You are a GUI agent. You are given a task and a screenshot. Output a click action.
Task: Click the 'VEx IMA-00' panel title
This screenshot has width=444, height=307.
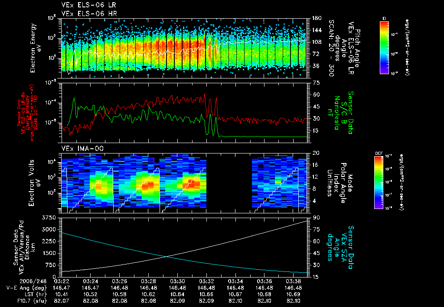[x=82, y=149]
